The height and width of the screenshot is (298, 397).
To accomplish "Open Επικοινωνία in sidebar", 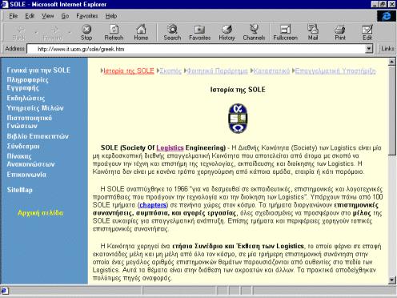I will click(26, 175).
